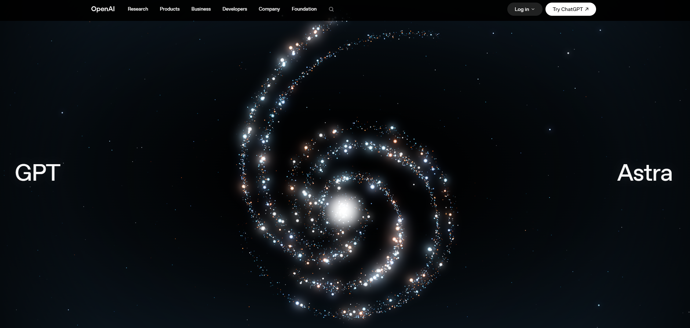Open the Products menu
The height and width of the screenshot is (328, 690).
pyautogui.click(x=170, y=9)
